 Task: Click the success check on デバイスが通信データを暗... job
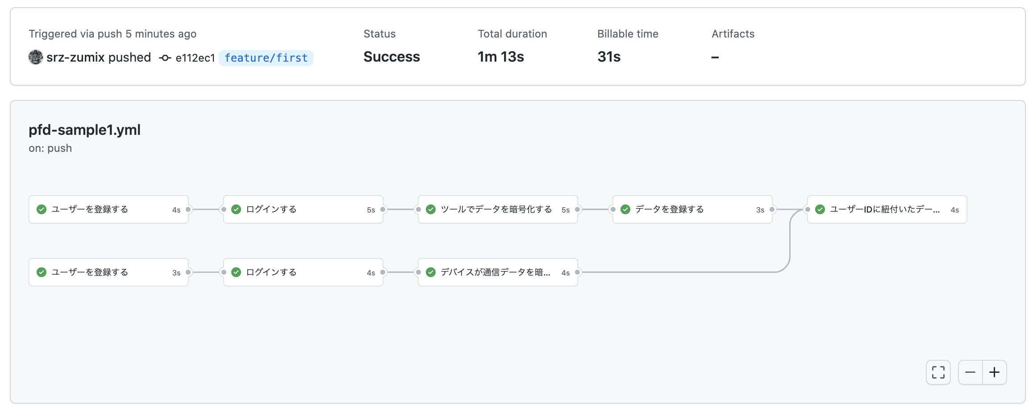pos(430,272)
